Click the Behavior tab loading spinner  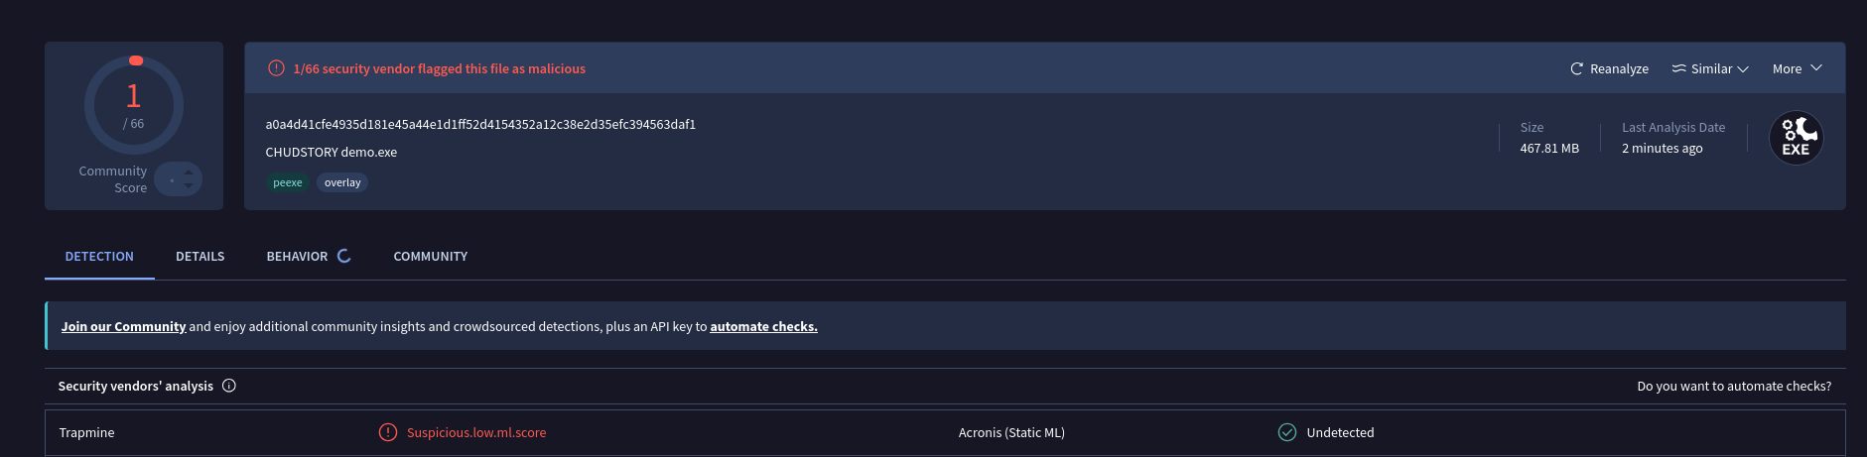pyautogui.click(x=344, y=256)
